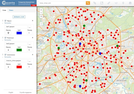Browse file for moscow_clinics.geojson with ellipsis
This screenshot has width=134, height=94.
point(30,61)
